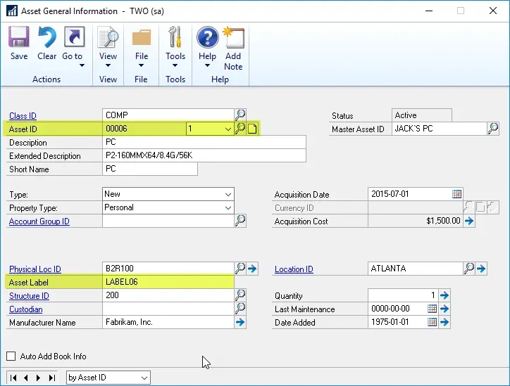Expand the Asset ID suffix dropdown

click(x=226, y=129)
